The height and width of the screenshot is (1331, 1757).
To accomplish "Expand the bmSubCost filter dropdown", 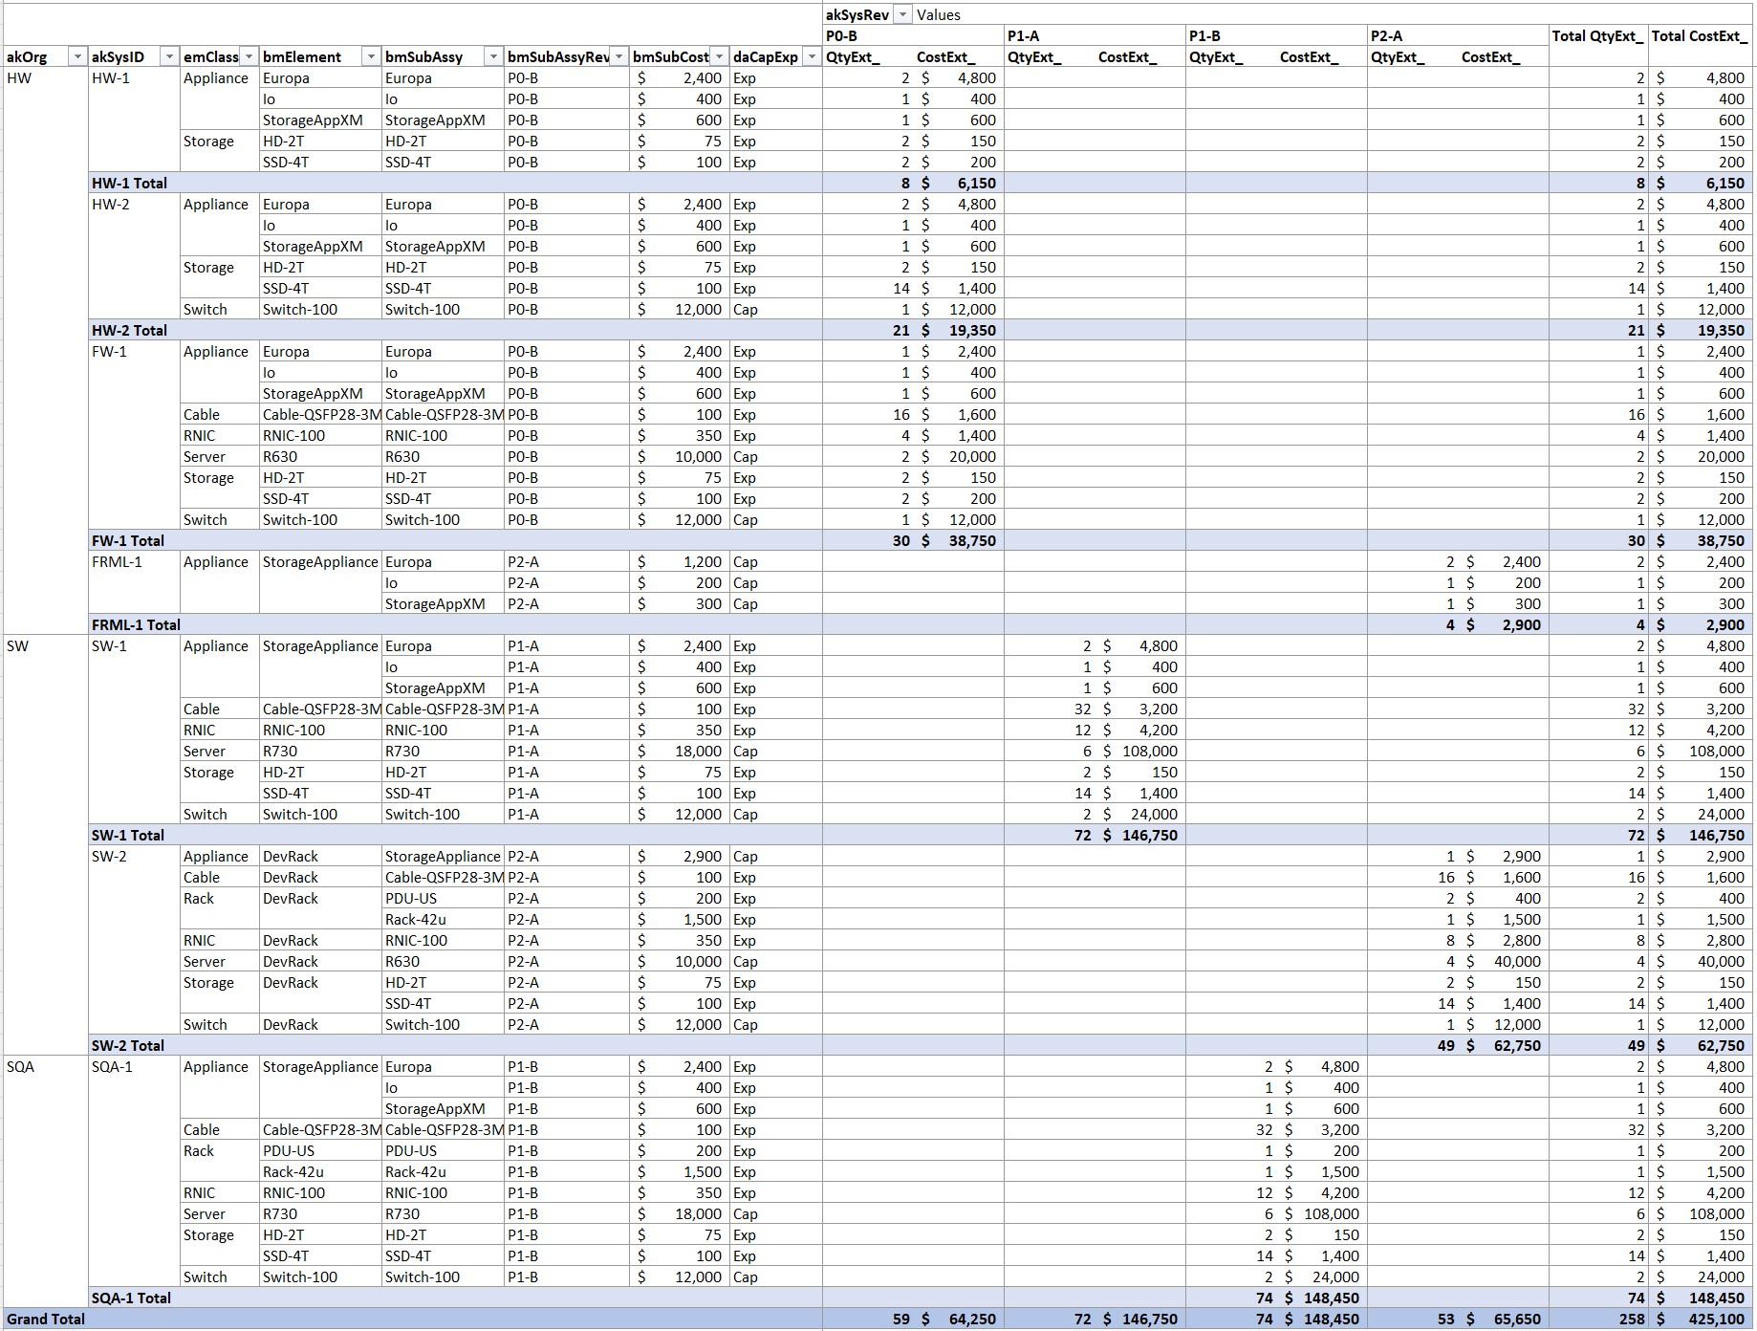I will click(x=720, y=57).
